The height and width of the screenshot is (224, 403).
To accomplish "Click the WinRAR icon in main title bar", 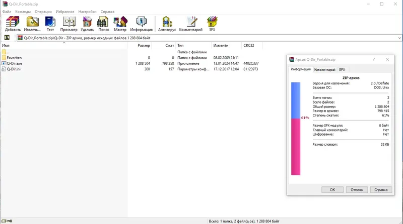I will click(5, 4).
